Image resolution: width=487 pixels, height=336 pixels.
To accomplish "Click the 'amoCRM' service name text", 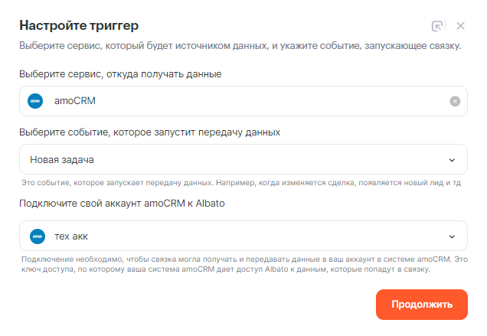I will (75, 101).
